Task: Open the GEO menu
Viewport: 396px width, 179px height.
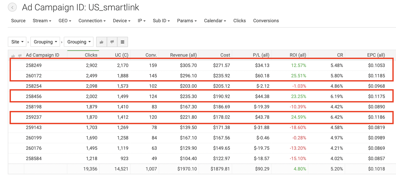Action: point(65,21)
